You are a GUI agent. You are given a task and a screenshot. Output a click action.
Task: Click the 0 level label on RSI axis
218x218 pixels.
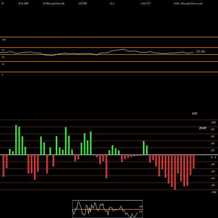click(x=2, y=75)
